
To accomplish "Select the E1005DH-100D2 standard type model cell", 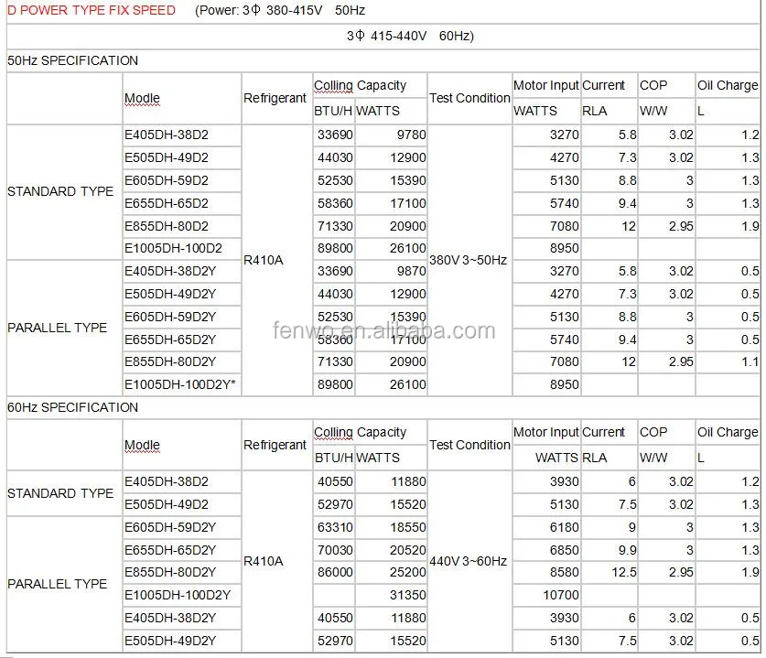I will pos(173,248).
